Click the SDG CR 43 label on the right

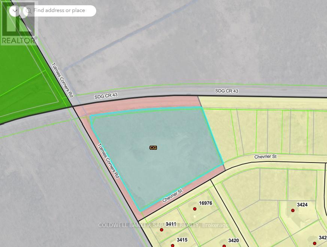227,91
